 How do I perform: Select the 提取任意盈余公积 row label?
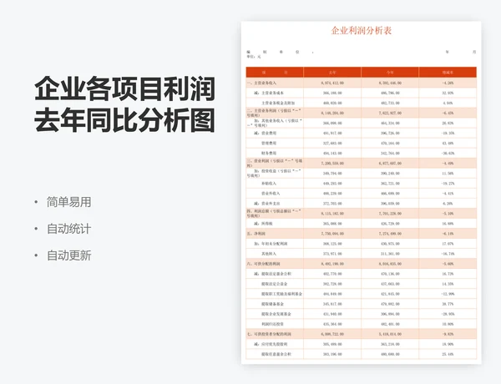click(x=276, y=354)
